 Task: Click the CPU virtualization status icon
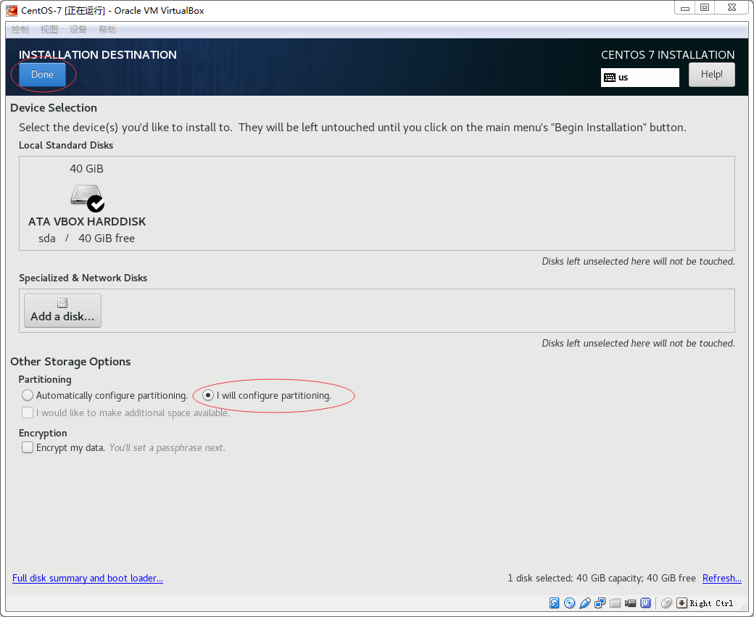646,603
